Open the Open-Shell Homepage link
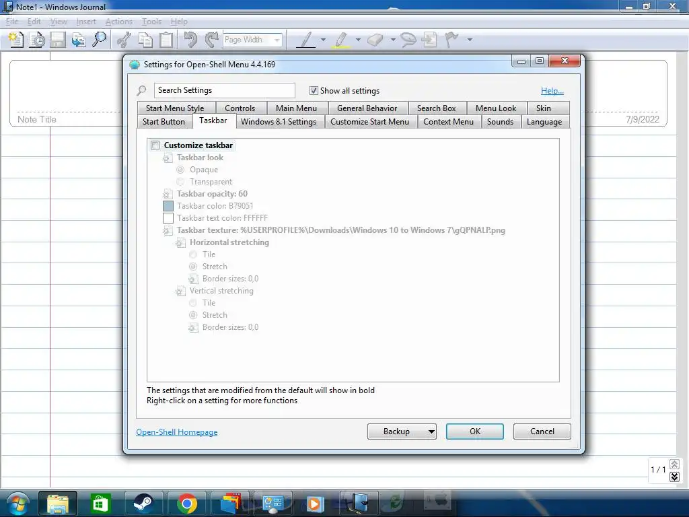689x517 pixels. point(177,432)
